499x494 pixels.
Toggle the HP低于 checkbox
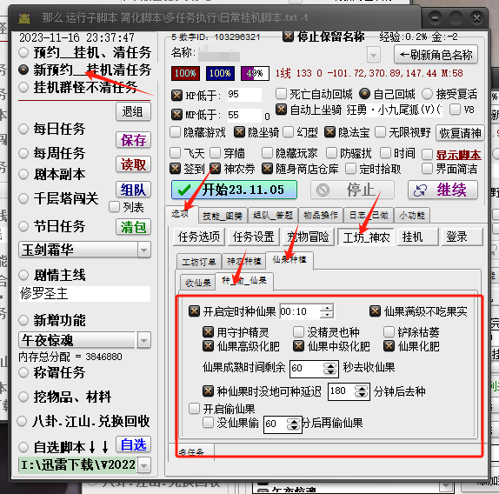(176, 95)
